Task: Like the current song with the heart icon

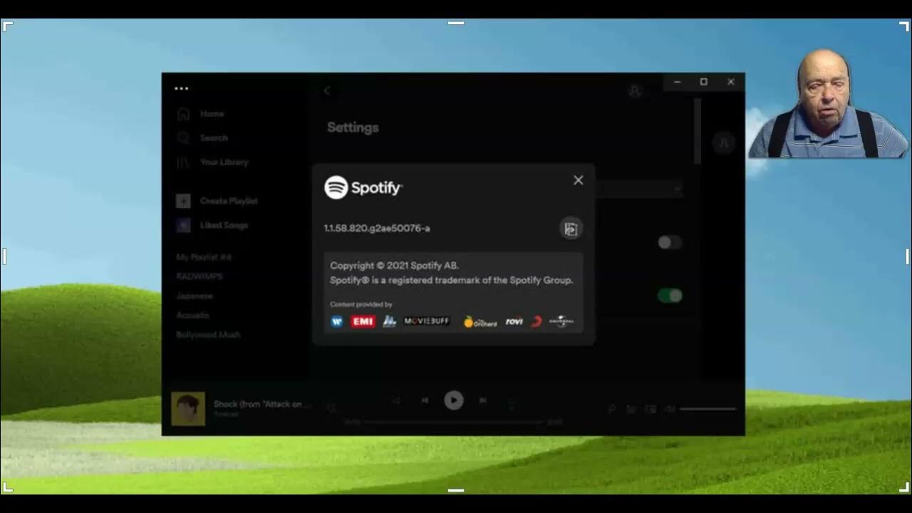Action: tap(331, 408)
